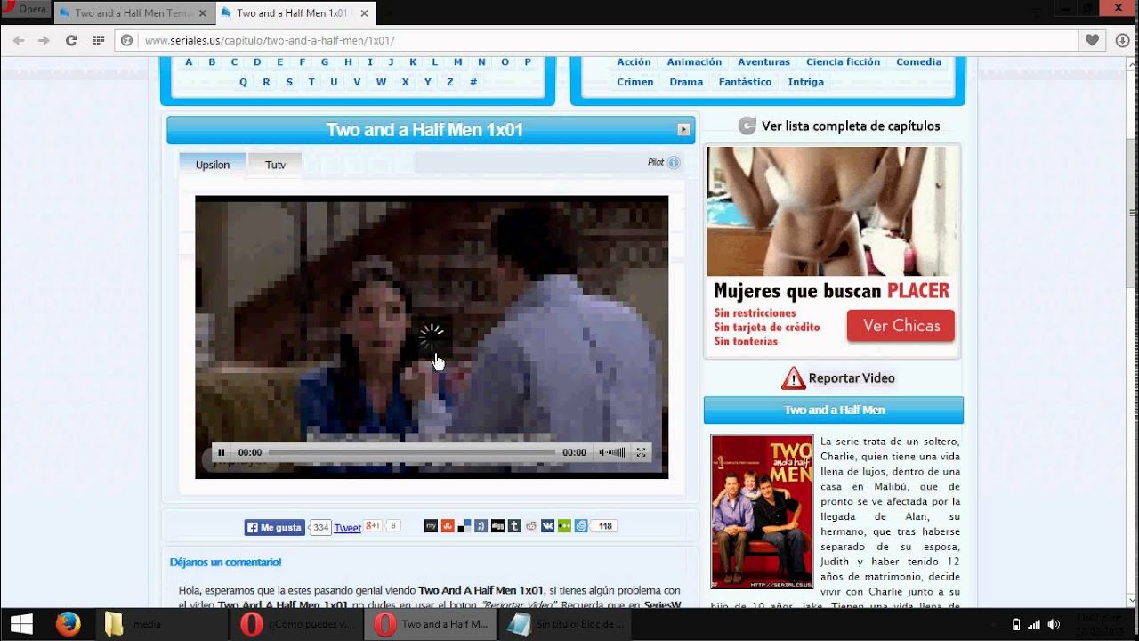The image size is (1139, 641).
Task: Select the Tutv video source tab
Action: coord(275,165)
